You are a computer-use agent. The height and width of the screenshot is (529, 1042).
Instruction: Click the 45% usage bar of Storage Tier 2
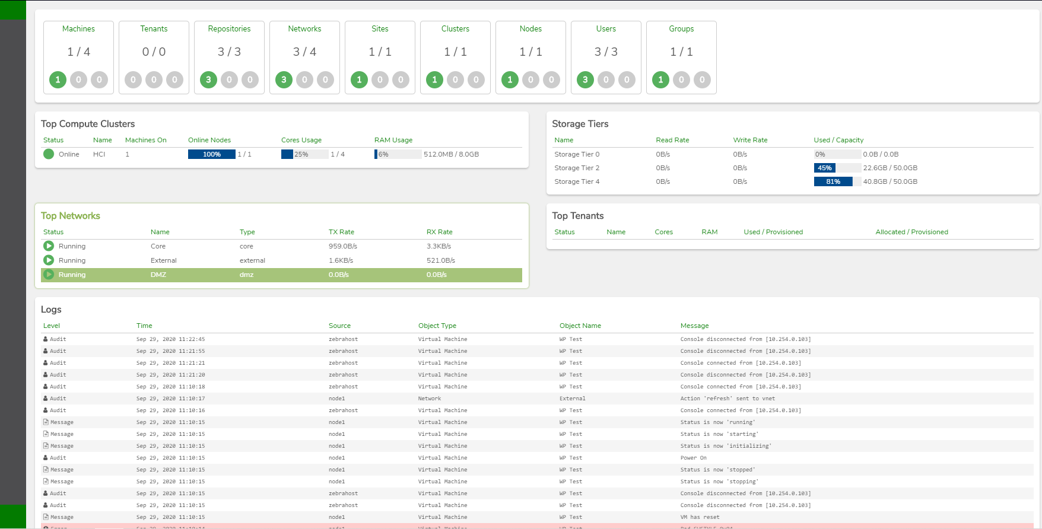coord(837,168)
